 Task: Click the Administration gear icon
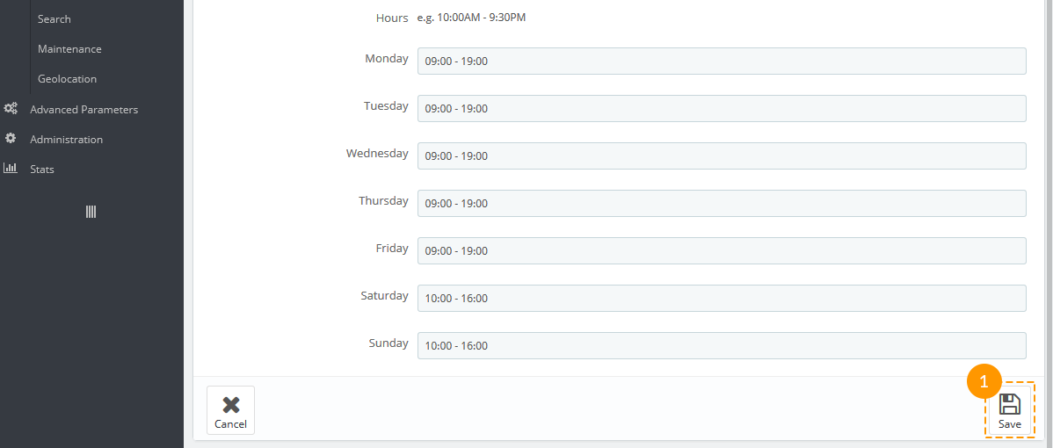click(11, 139)
